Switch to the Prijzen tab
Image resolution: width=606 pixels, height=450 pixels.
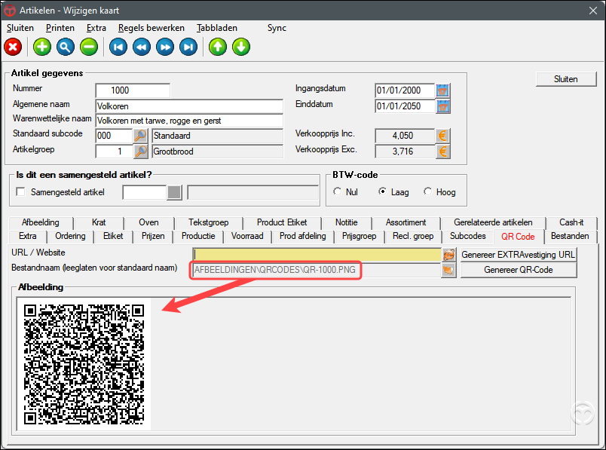pyautogui.click(x=153, y=236)
